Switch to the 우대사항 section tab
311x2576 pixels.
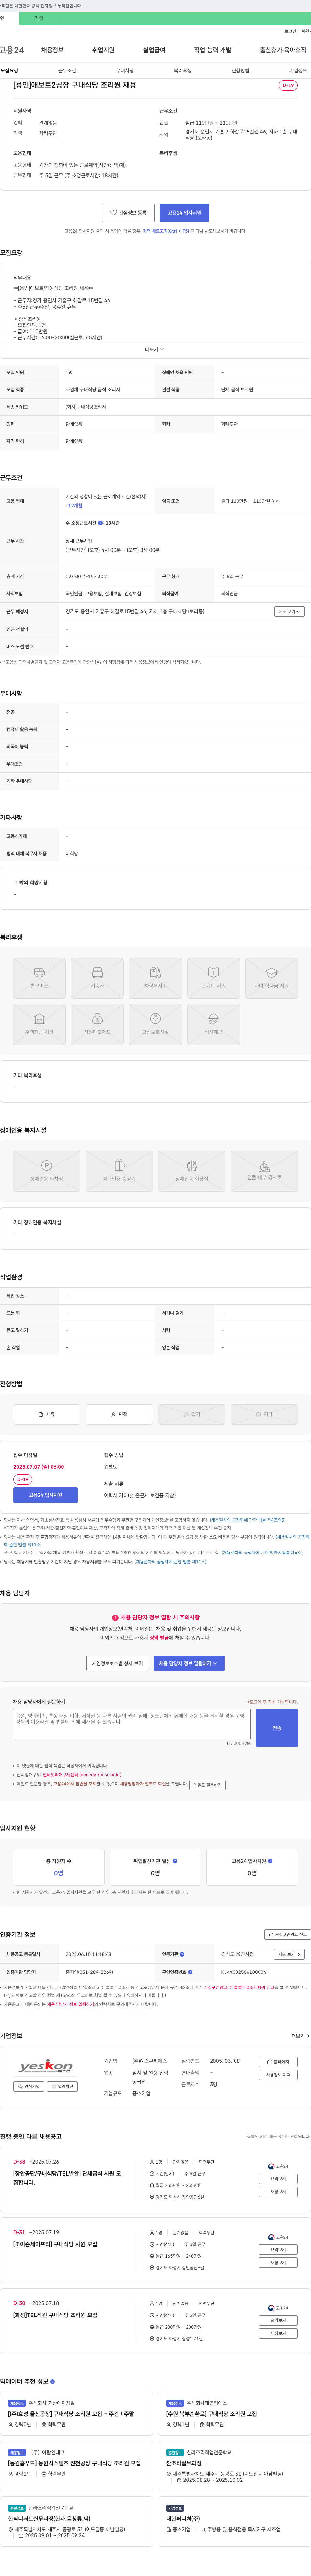[125, 71]
